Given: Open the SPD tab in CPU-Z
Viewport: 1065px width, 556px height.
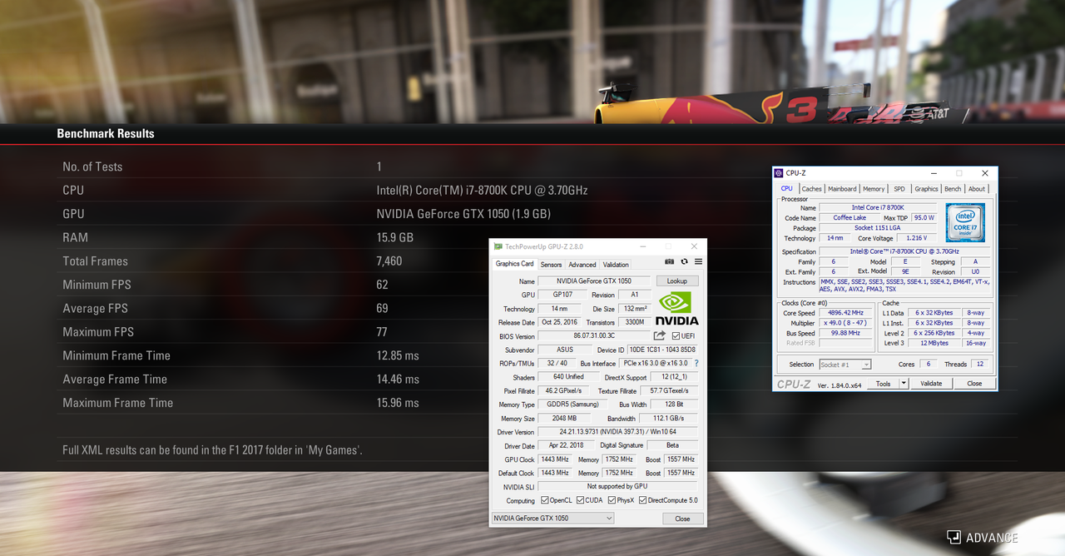Looking at the screenshot, I should tap(899, 189).
